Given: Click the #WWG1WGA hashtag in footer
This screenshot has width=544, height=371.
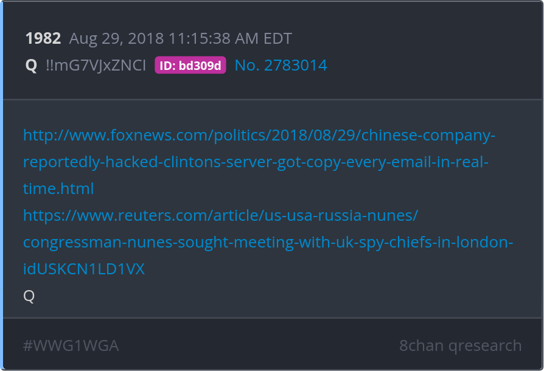Looking at the screenshot, I should [71, 345].
